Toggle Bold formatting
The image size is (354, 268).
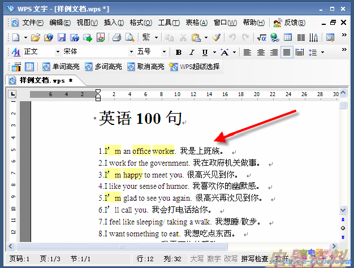pyautogui.click(x=178, y=52)
